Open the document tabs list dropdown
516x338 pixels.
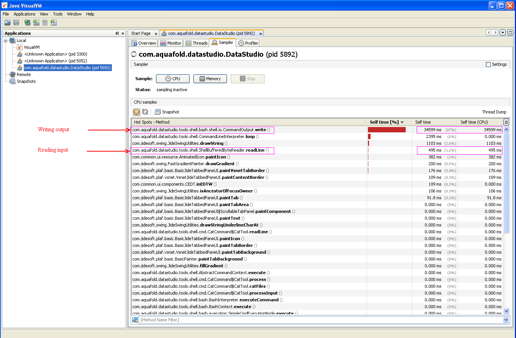click(503, 33)
